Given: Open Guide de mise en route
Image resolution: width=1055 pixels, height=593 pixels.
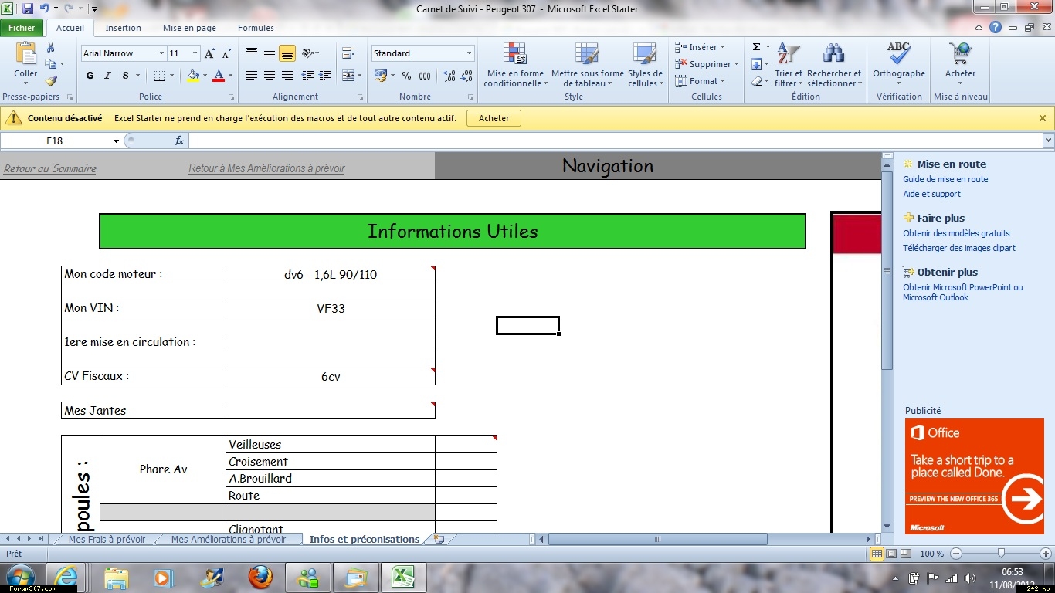Looking at the screenshot, I should pyautogui.click(x=945, y=179).
